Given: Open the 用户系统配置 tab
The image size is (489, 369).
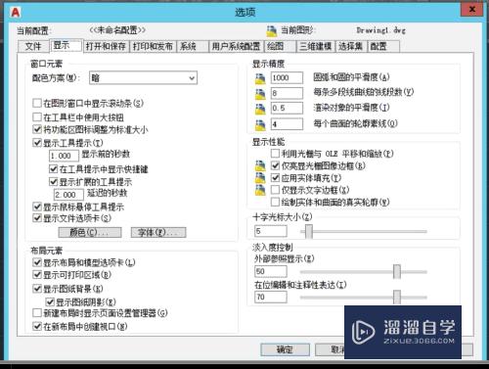Looking at the screenshot, I should point(236,46).
